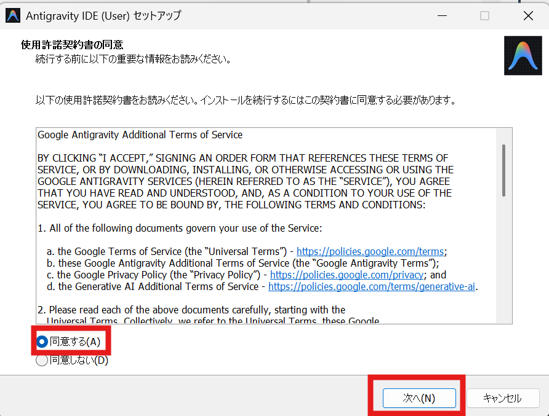
Task: Click the text "2. Please read each of the above"
Action: tap(191, 310)
